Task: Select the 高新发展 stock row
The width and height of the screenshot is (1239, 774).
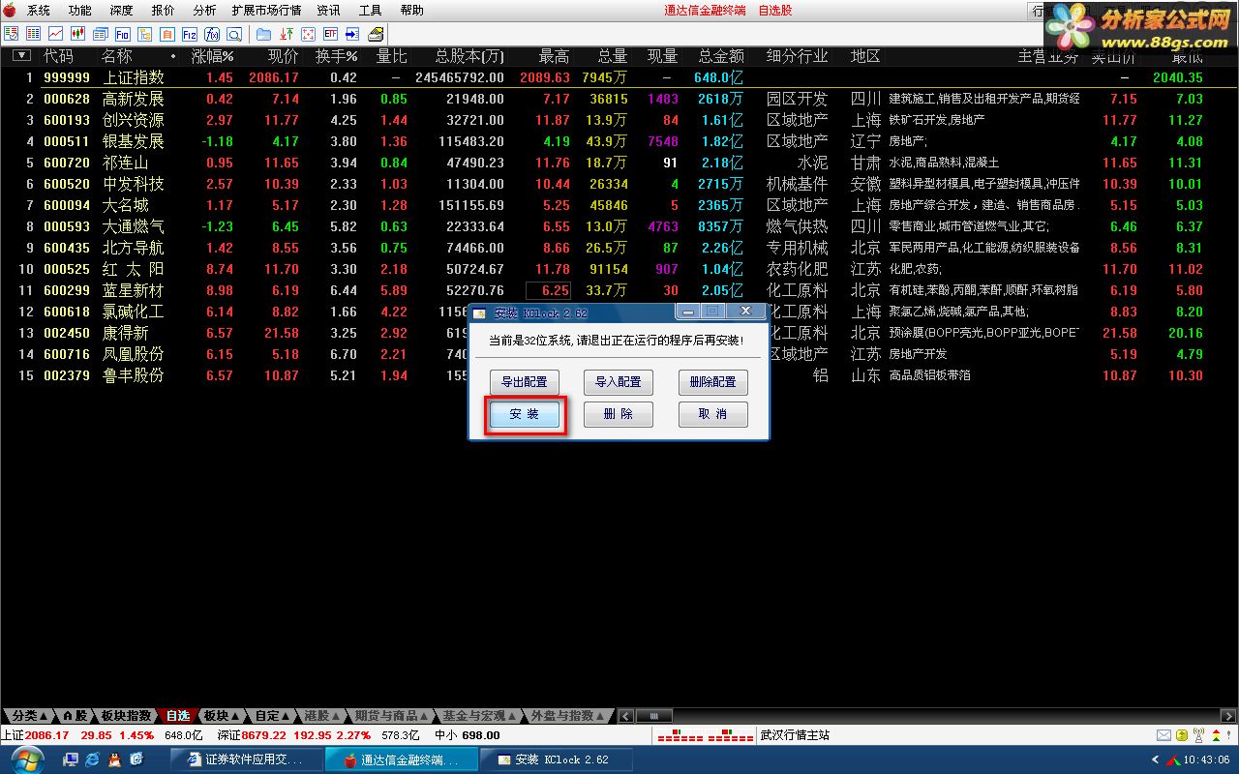Action: coord(619,99)
